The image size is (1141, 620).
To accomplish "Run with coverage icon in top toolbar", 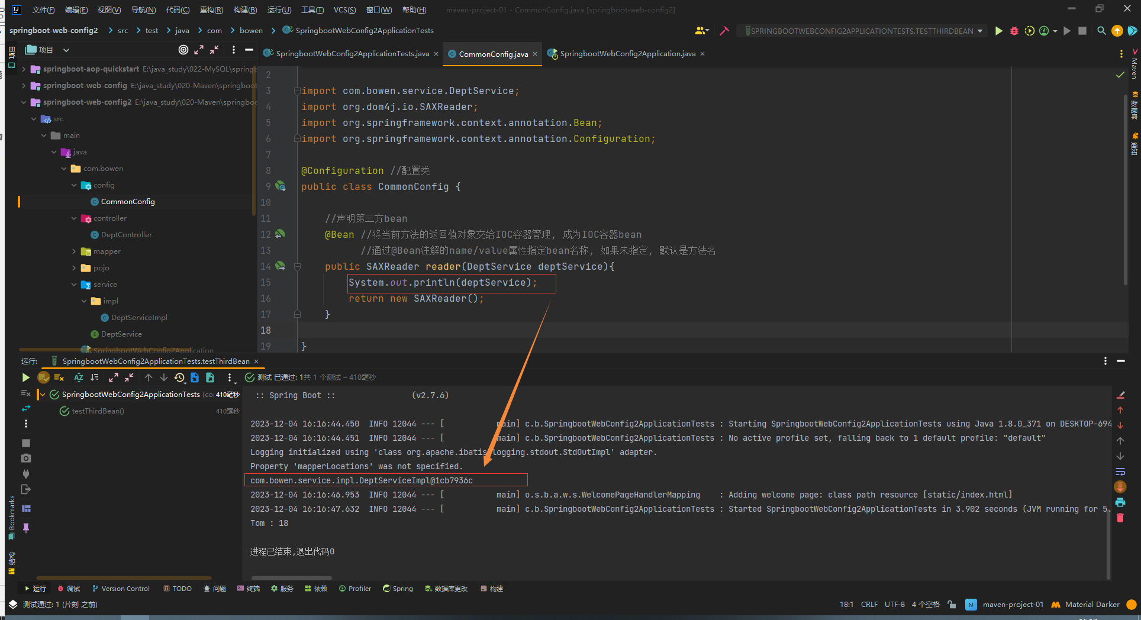I will (x=1029, y=31).
